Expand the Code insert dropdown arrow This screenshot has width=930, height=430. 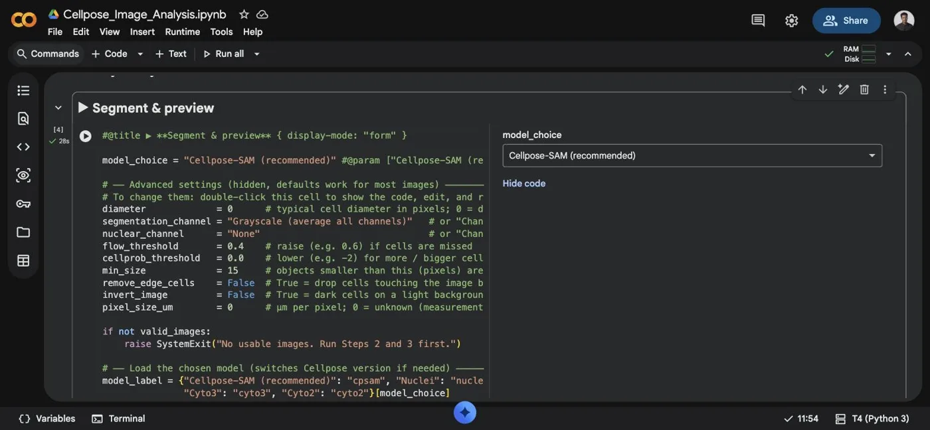pyautogui.click(x=140, y=54)
